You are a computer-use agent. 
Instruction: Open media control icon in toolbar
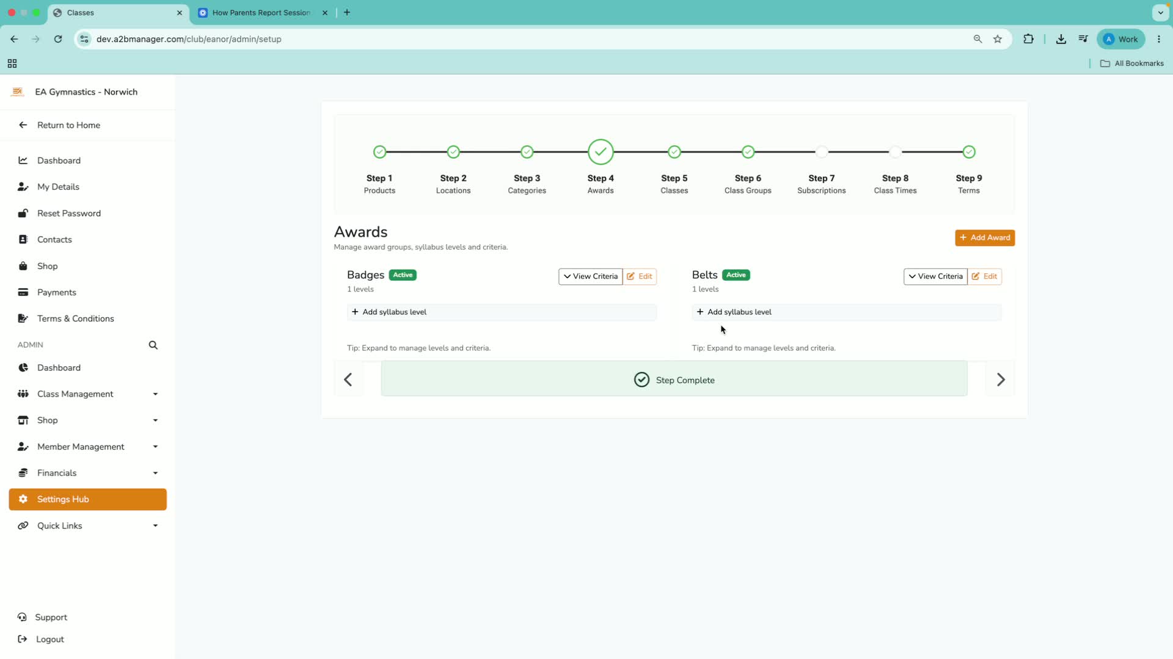(1083, 39)
